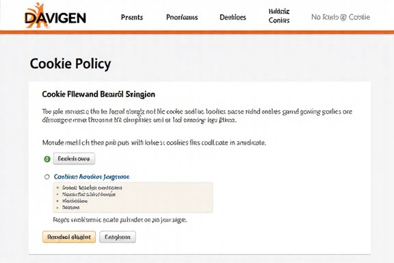This screenshot has height=263, width=394.
Task: Go to the Deehioes nav item
Action: coord(233,17)
